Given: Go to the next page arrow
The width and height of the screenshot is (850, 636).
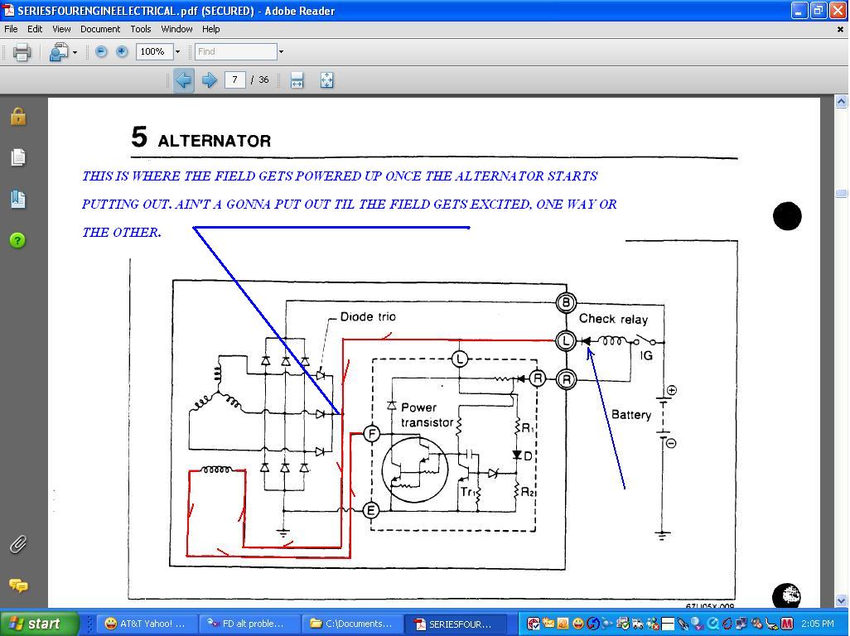Looking at the screenshot, I should pyautogui.click(x=210, y=80).
